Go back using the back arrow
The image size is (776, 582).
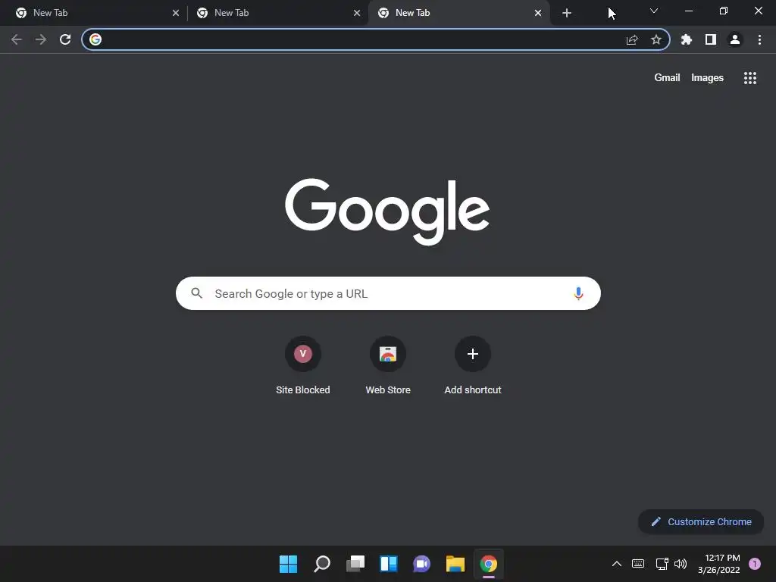pos(17,39)
